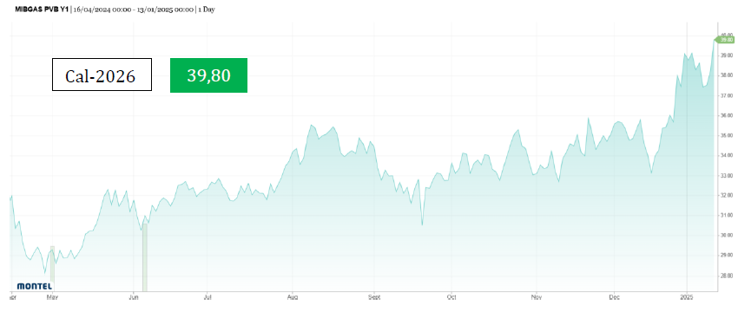Click the May label on the time axis

[x=52, y=297]
